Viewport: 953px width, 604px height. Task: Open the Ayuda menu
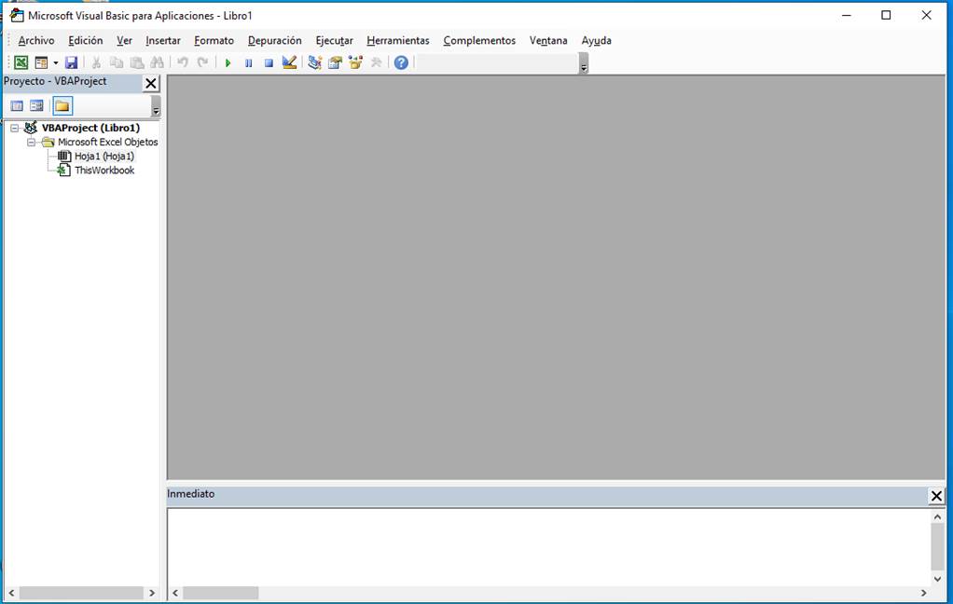[x=596, y=41]
